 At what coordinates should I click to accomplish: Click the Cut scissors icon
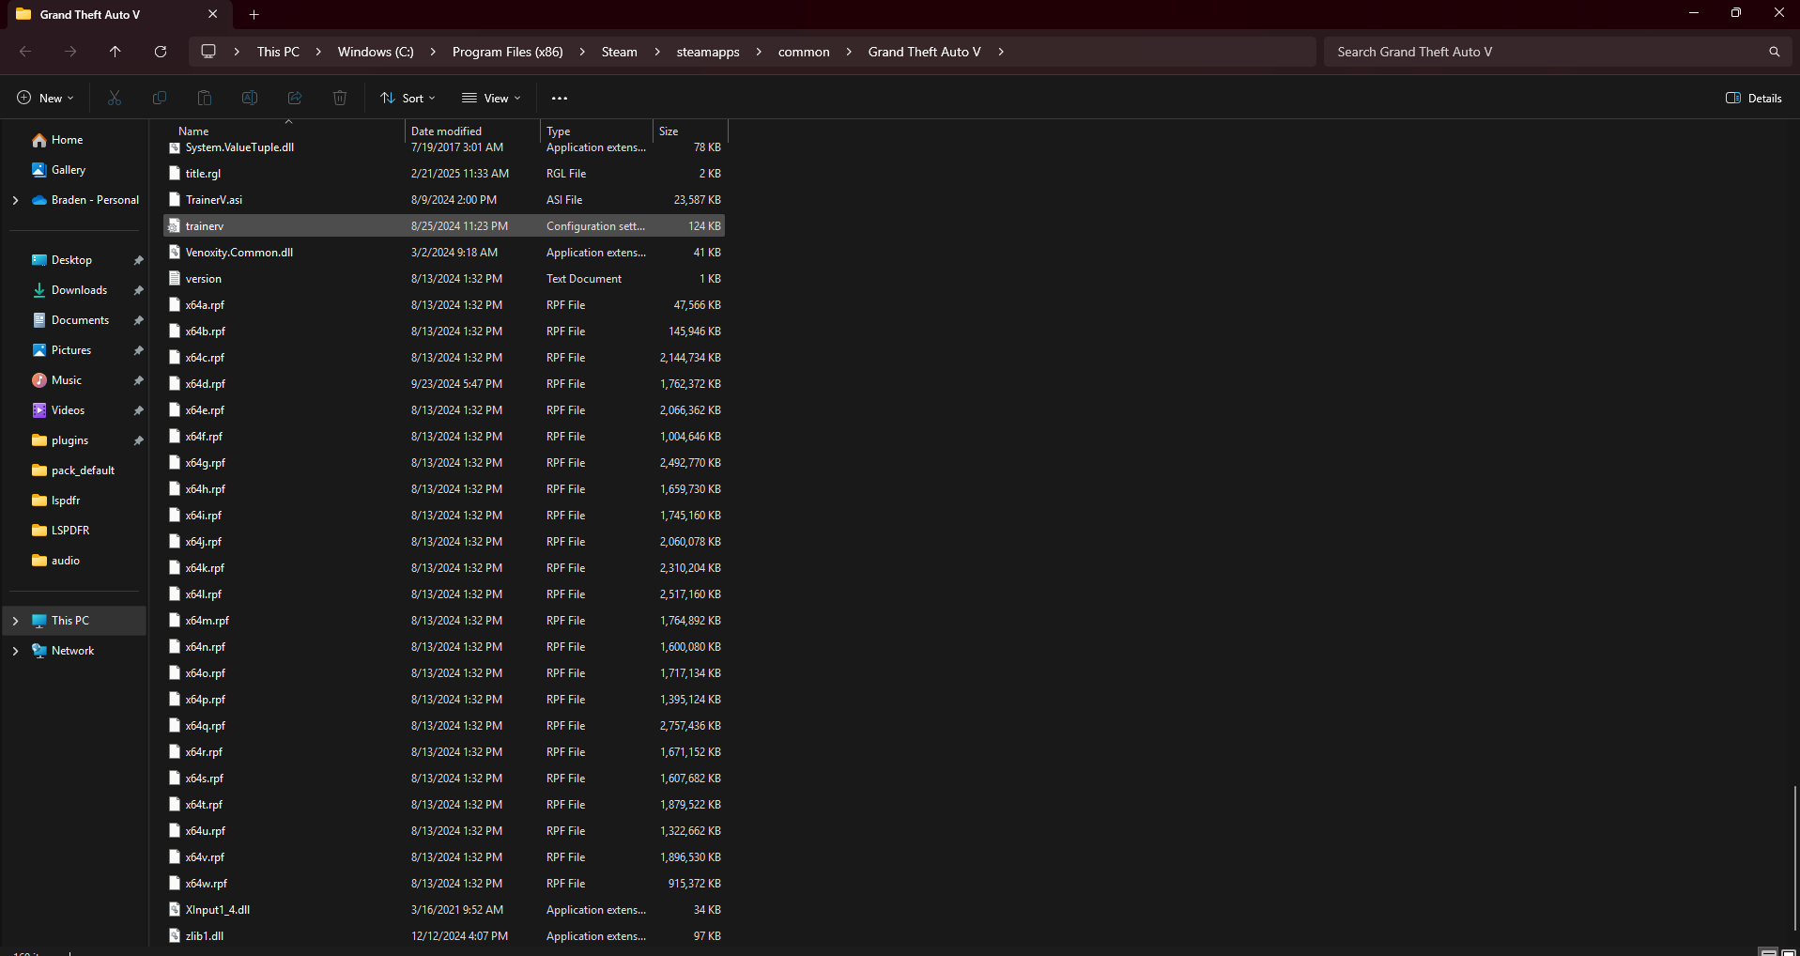pos(115,98)
